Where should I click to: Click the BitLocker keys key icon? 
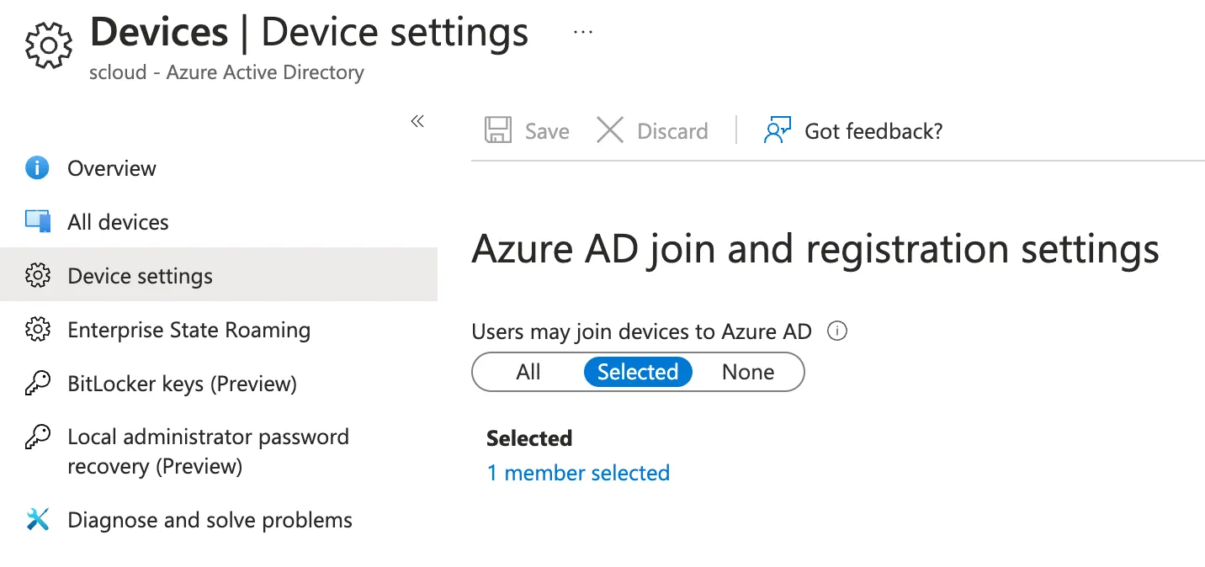coord(38,384)
